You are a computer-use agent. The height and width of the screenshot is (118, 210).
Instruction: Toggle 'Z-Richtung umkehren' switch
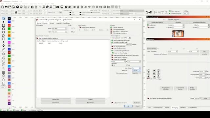(112, 29)
